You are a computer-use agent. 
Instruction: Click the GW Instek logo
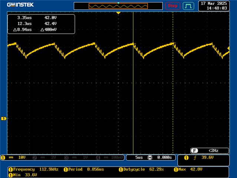click(x=20, y=5)
